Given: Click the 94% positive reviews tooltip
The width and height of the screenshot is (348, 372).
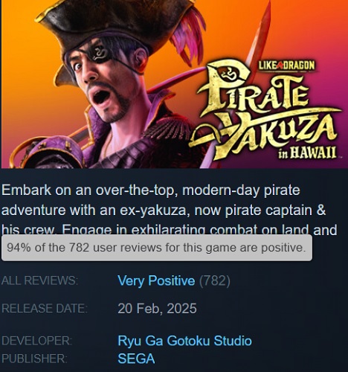Looking at the screenshot, I should (157, 248).
